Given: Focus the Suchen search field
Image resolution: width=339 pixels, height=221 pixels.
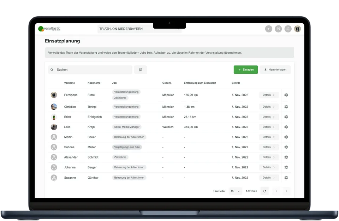Looking at the screenshot, I should tap(90, 70).
